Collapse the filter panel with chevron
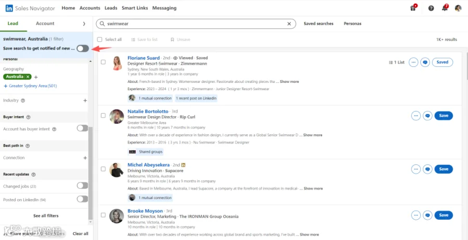The height and width of the screenshot is (240, 468). (84, 24)
